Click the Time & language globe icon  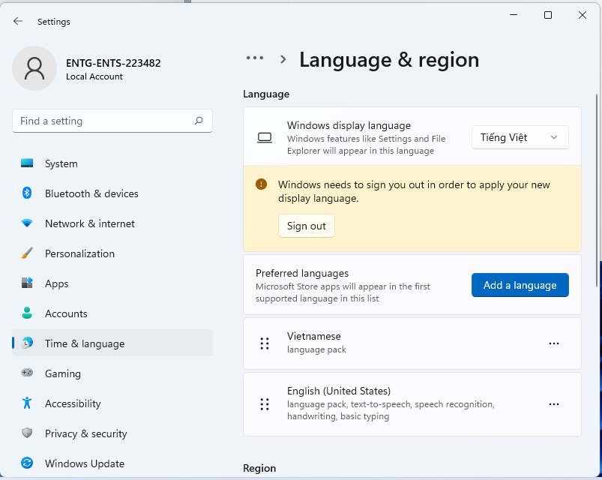[27, 343]
